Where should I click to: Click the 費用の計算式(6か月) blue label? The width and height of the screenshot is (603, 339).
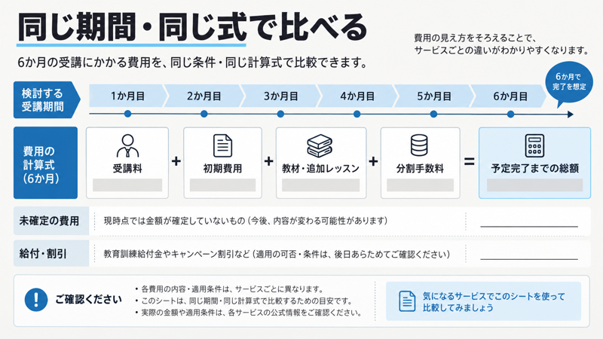pyautogui.click(x=45, y=163)
